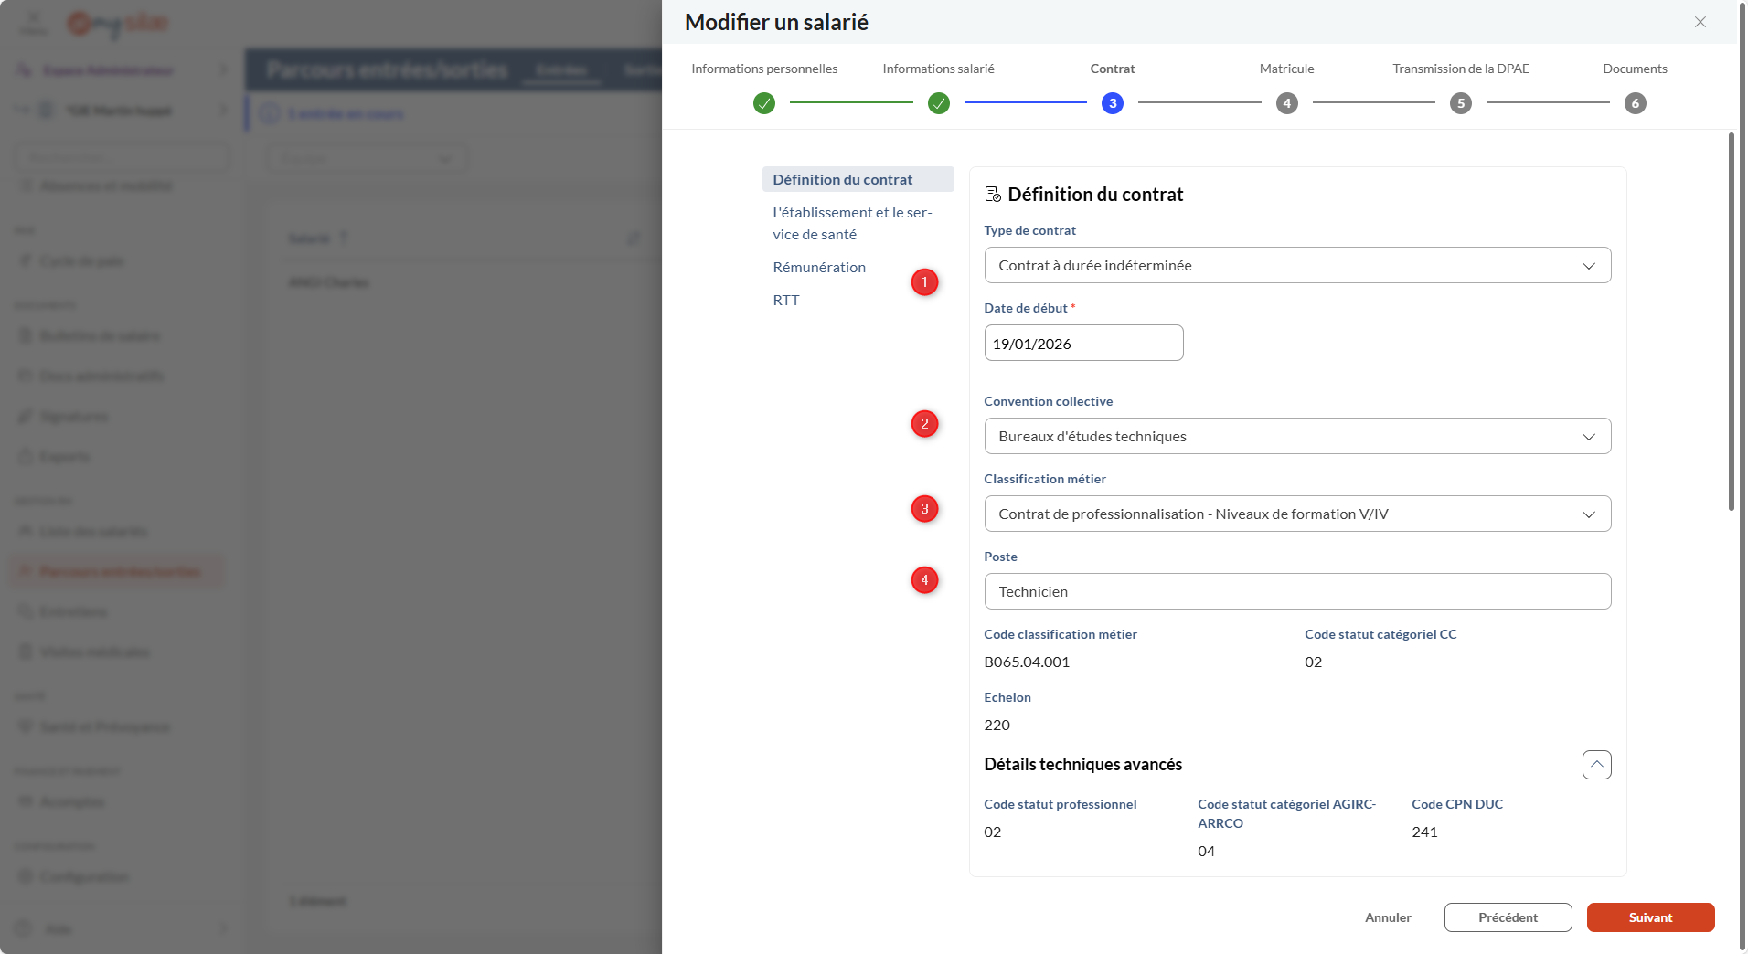The image size is (1748, 954).
Task: Collapse the Détails techniques avancés section
Action: pyautogui.click(x=1596, y=765)
